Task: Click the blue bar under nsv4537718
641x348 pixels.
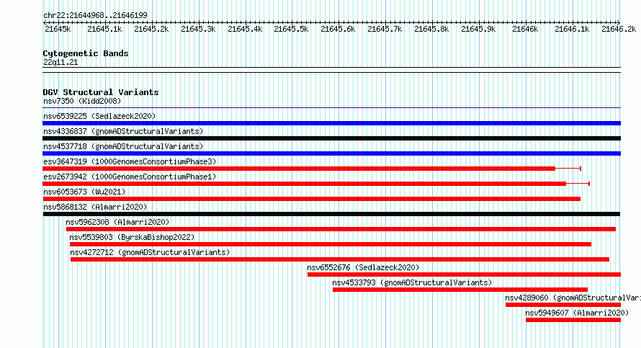Action: point(331,153)
